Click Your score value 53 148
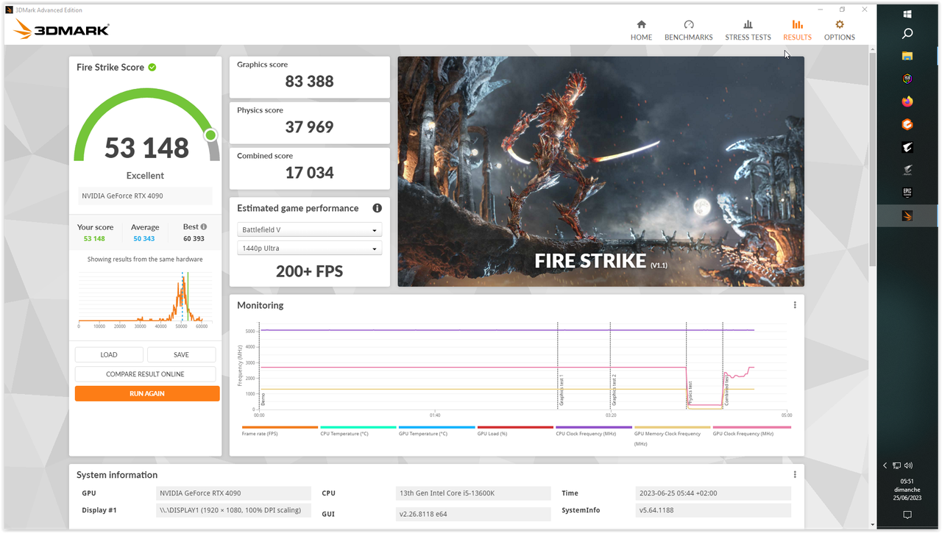Screen dimensions: 942x533 pos(94,238)
